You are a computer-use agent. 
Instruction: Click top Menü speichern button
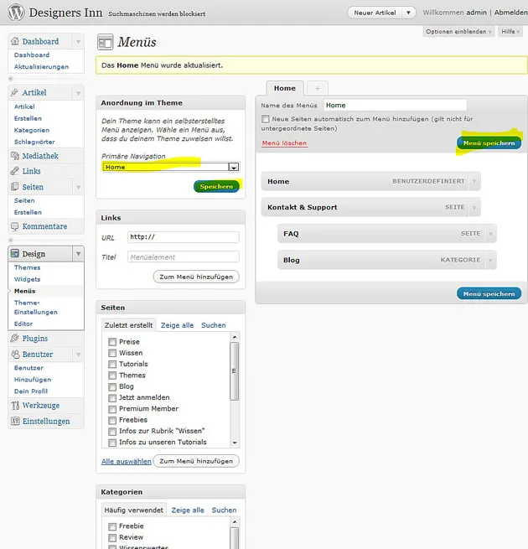click(x=489, y=142)
